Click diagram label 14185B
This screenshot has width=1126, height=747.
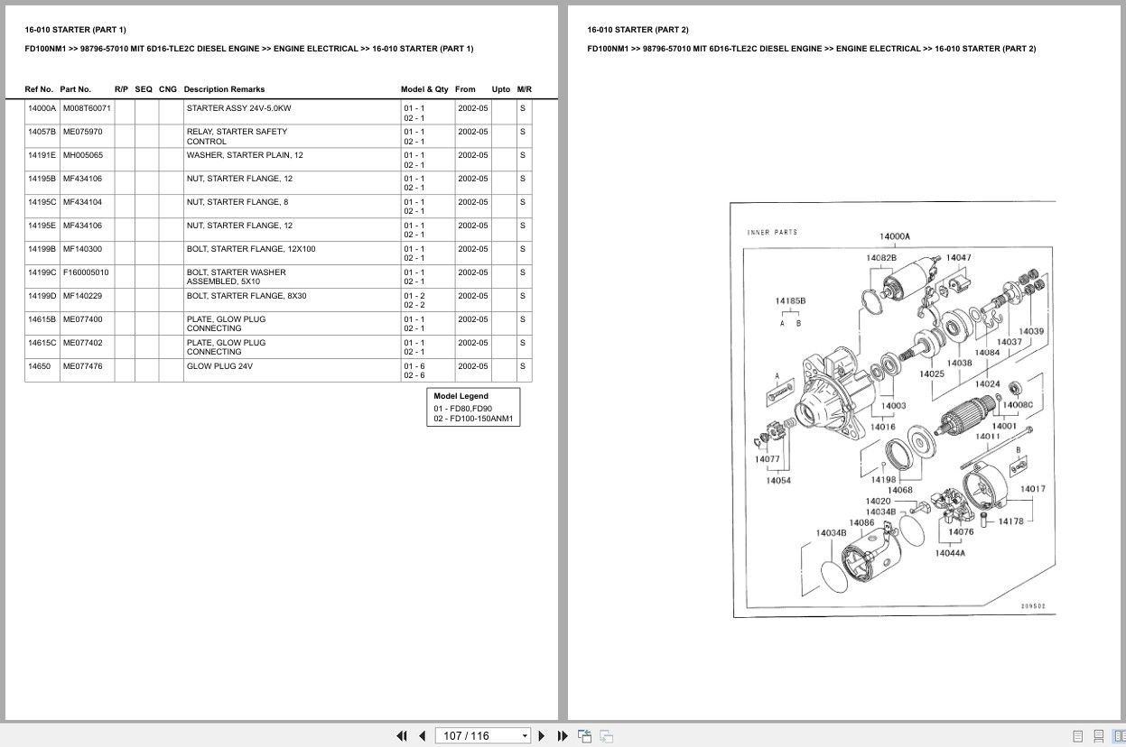click(x=790, y=301)
